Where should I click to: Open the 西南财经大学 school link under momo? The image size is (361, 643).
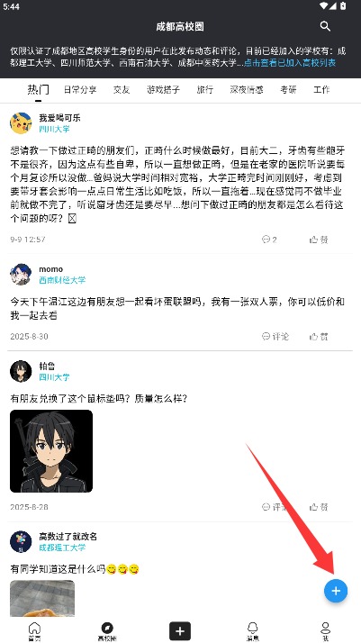(x=62, y=280)
